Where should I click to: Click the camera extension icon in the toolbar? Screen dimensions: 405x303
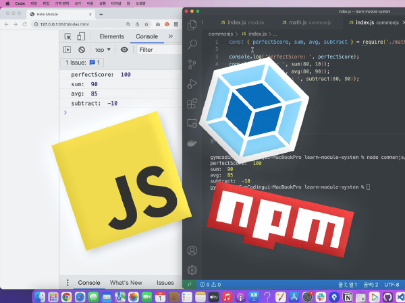pos(158,24)
